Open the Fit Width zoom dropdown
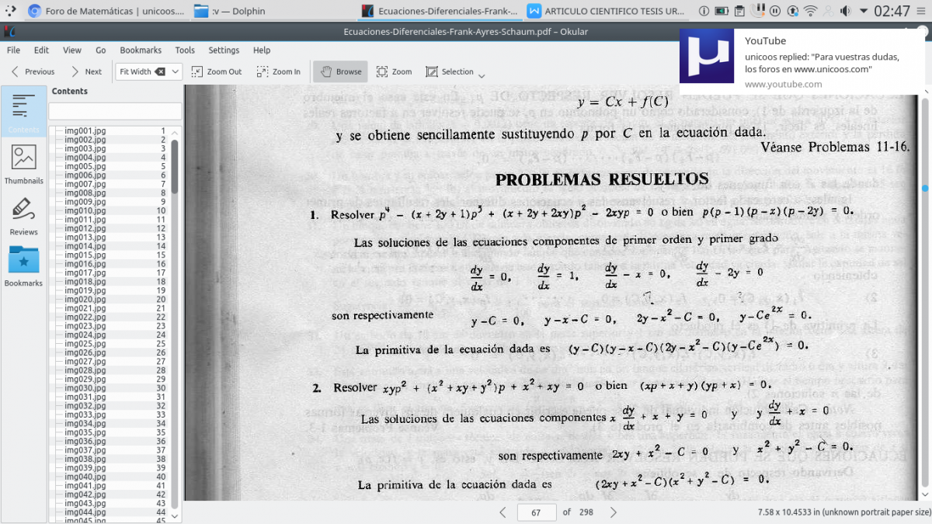The height and width of the screenshot is (524, 932). pyautogui.click(x=176, y=71)
